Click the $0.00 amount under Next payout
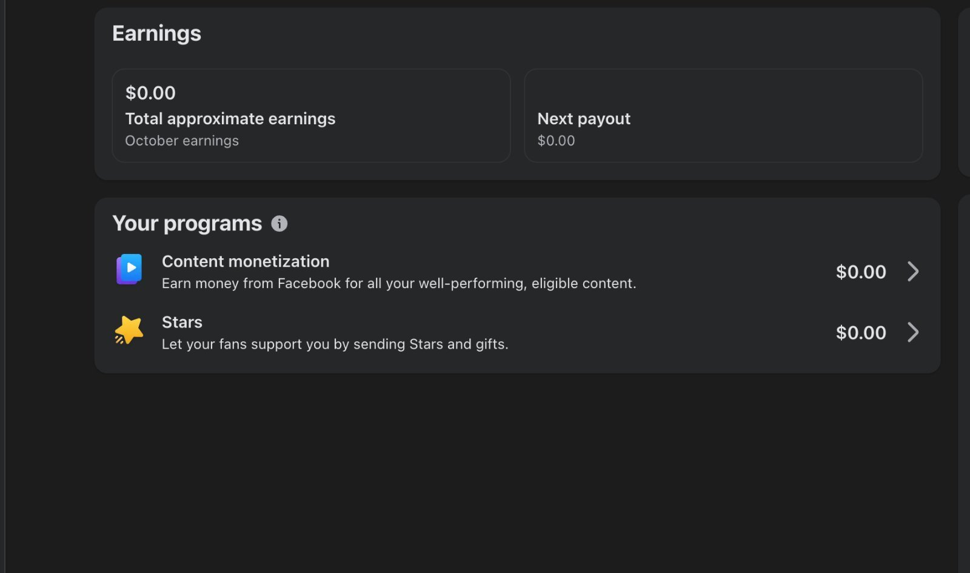The height and width of the screenshot is (573, 970). point(556,141)
